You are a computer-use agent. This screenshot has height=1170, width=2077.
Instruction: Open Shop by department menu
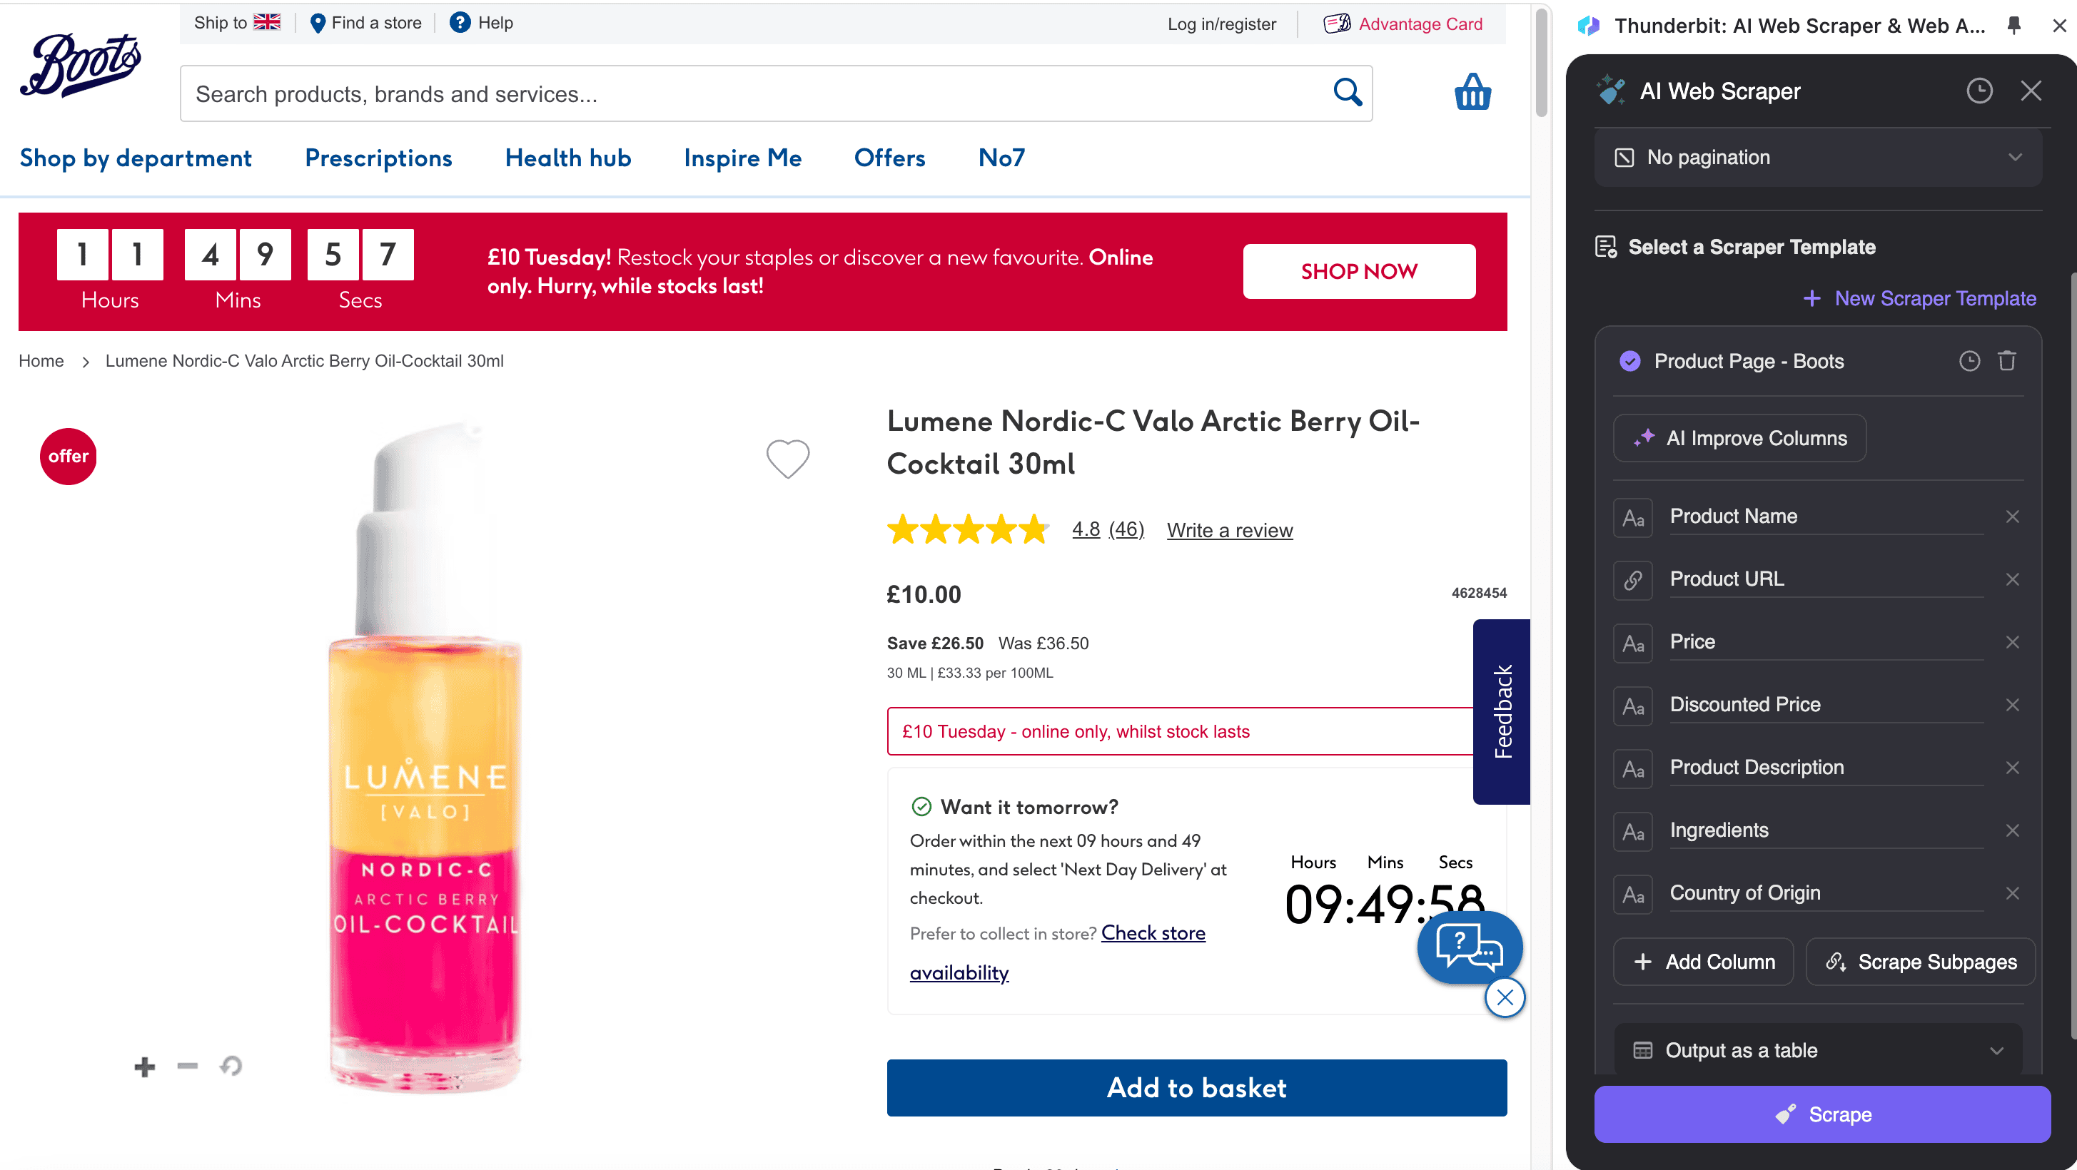136,158
